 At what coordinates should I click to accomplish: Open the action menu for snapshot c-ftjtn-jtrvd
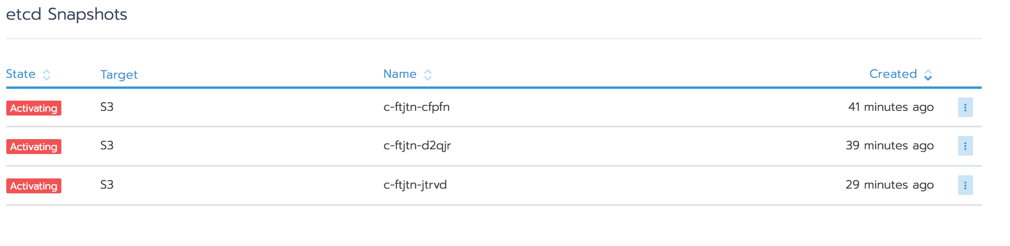[x=965, y=185]
